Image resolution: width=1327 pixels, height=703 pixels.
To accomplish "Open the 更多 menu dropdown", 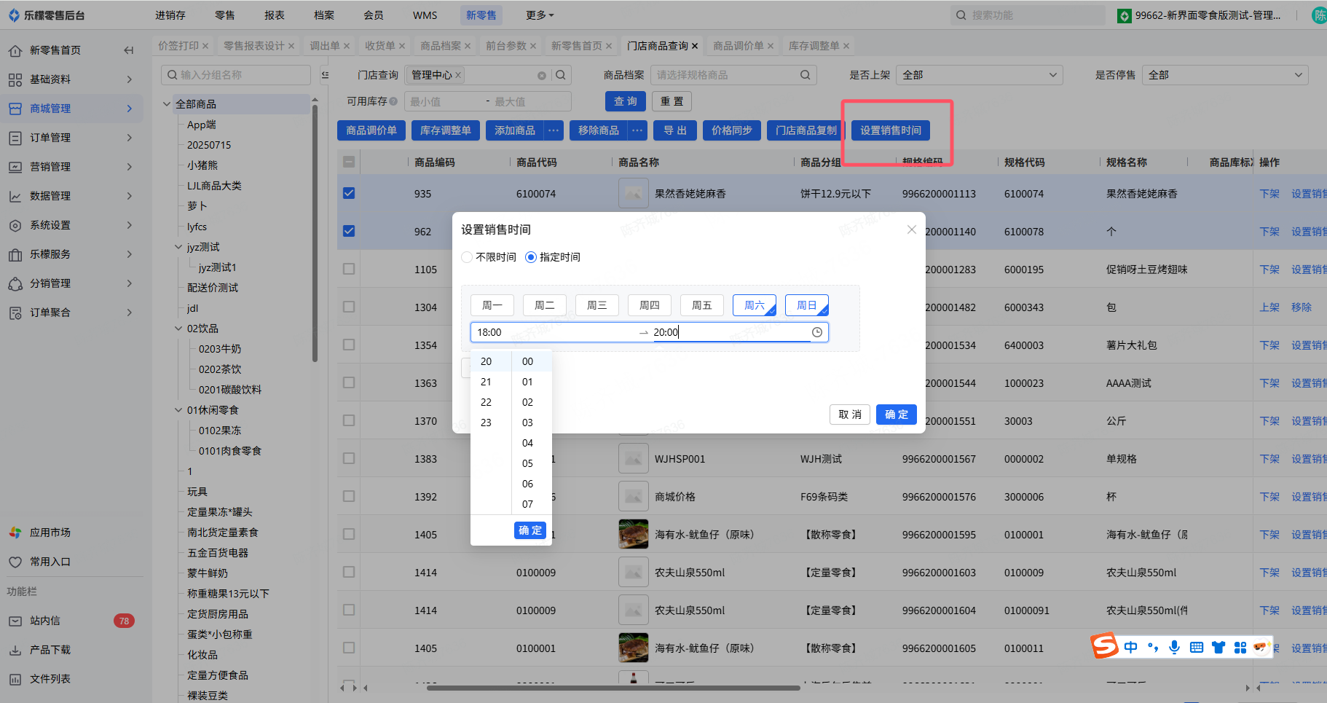I will coord(540,15).
